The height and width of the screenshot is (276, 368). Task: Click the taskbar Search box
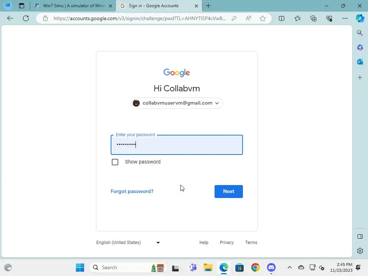click(128, 267)
